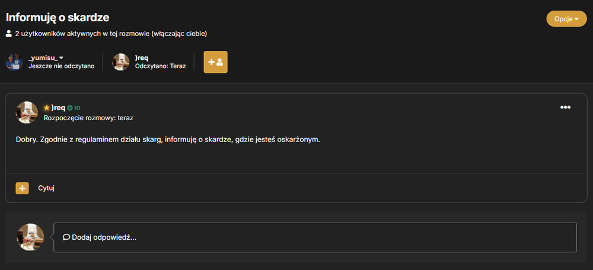Open the Opcje dropdown button

tap(566, 19)
